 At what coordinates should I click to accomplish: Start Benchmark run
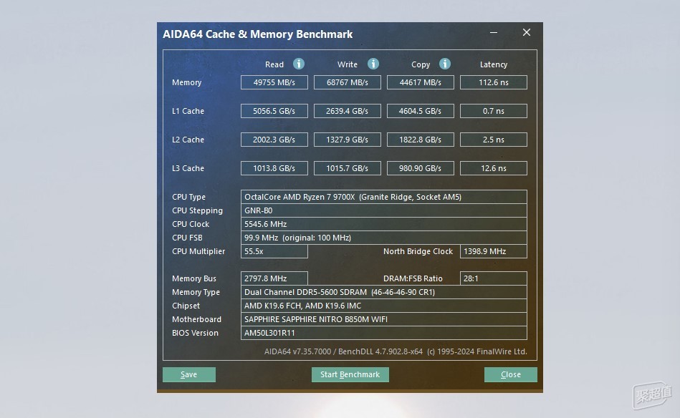(350, 374)
